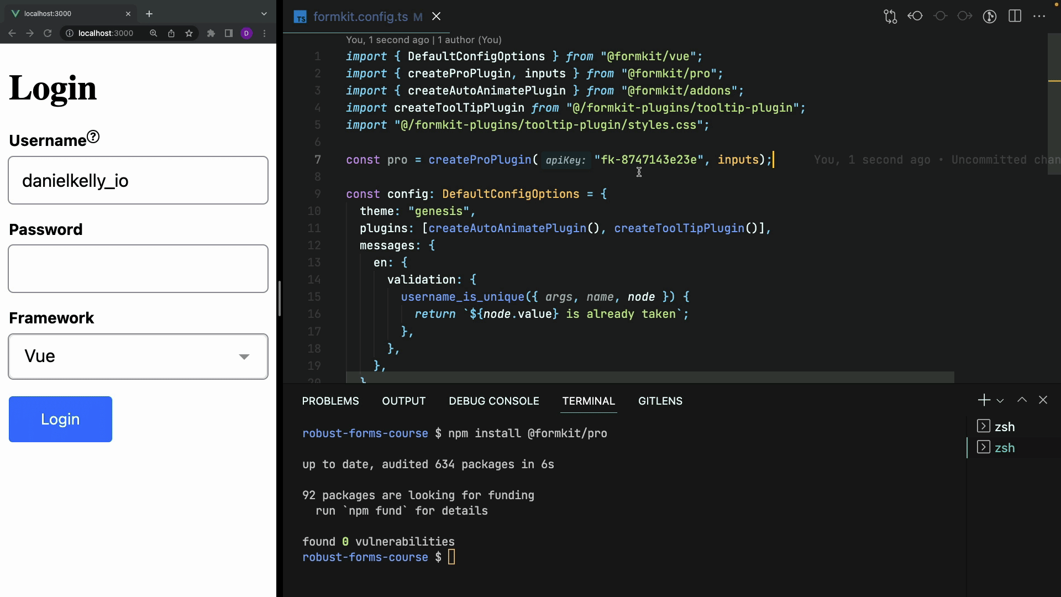
Task: Split the editor to the right
Action: (x=1015, y=16)
